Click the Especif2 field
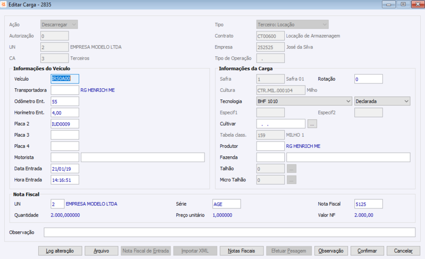The width and height of the screenshot is (425, 259). (369, 113)
